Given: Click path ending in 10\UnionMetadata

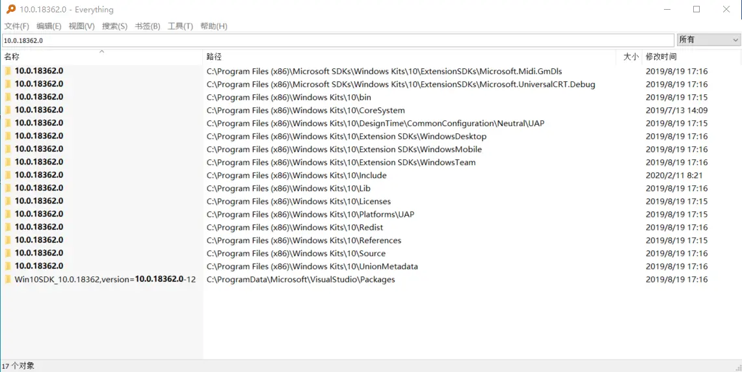Looking at the screenshot, I should coord(312,267).
